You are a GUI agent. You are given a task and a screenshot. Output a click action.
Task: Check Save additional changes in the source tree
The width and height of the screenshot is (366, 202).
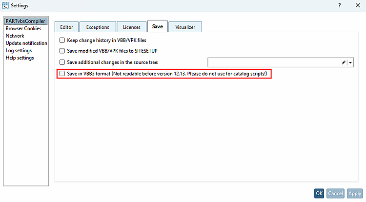[62, 62]
